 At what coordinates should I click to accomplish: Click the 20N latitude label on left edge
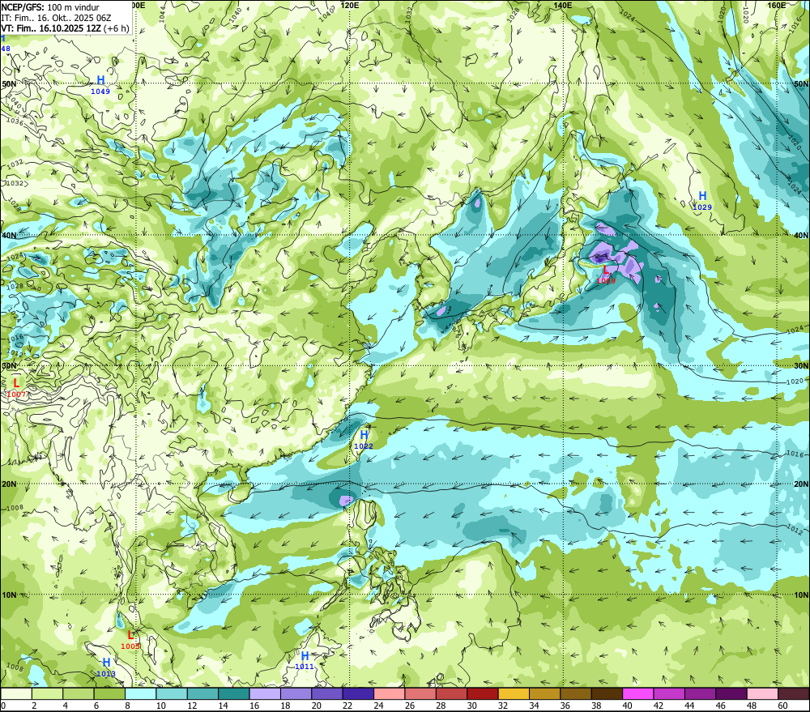[x=9, y=484]
